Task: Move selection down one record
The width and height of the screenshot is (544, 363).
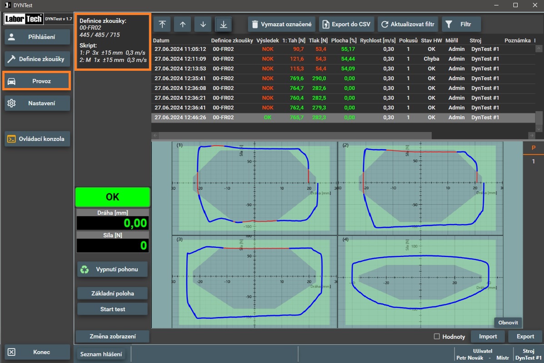Action: [x=203, y=24]
